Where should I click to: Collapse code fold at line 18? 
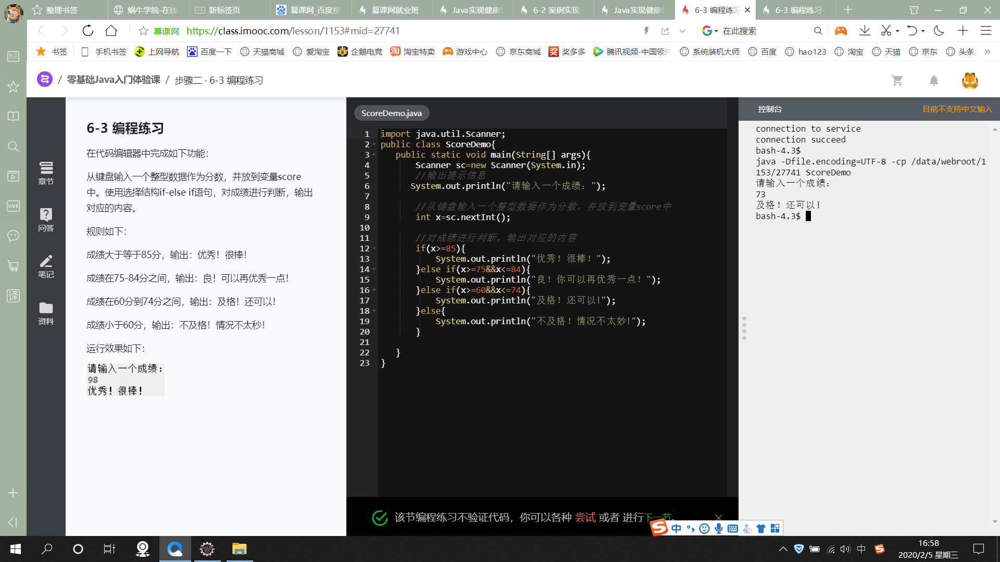374,311
